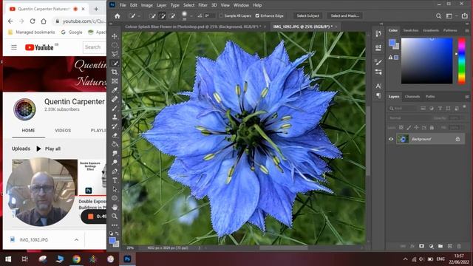Toggle the Enhance Edge checkbox
Screen dimensions: 473x266
pos(257,16)
